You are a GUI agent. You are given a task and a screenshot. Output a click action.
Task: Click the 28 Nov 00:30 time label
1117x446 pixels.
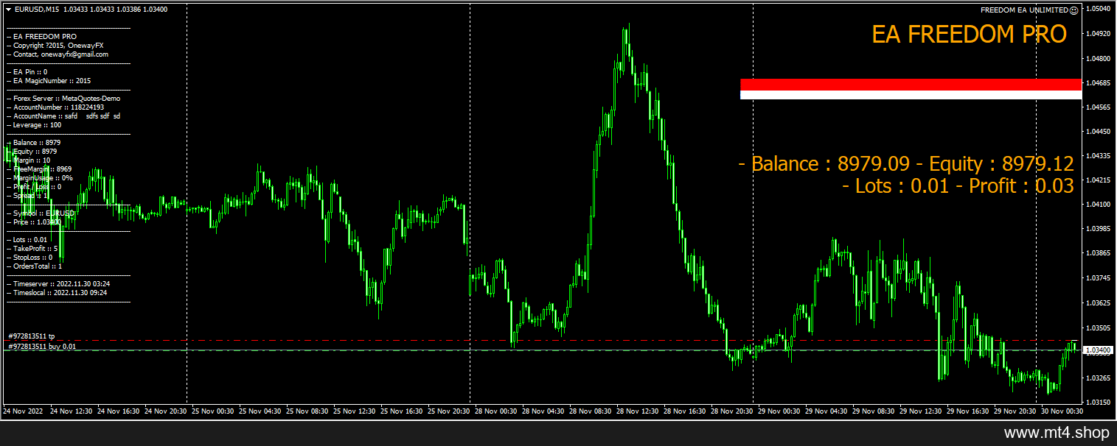click(496, 411)
